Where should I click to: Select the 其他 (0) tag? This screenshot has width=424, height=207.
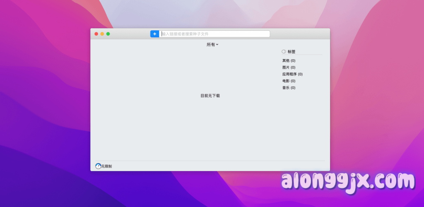(289, 61)
